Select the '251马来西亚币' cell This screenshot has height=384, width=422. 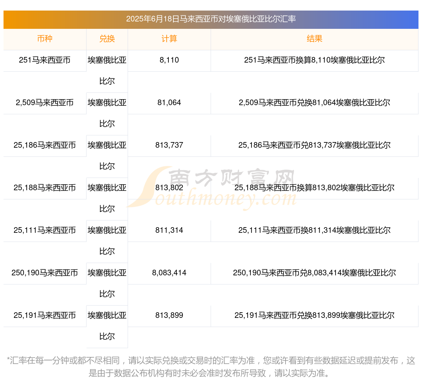coord(45,60)
